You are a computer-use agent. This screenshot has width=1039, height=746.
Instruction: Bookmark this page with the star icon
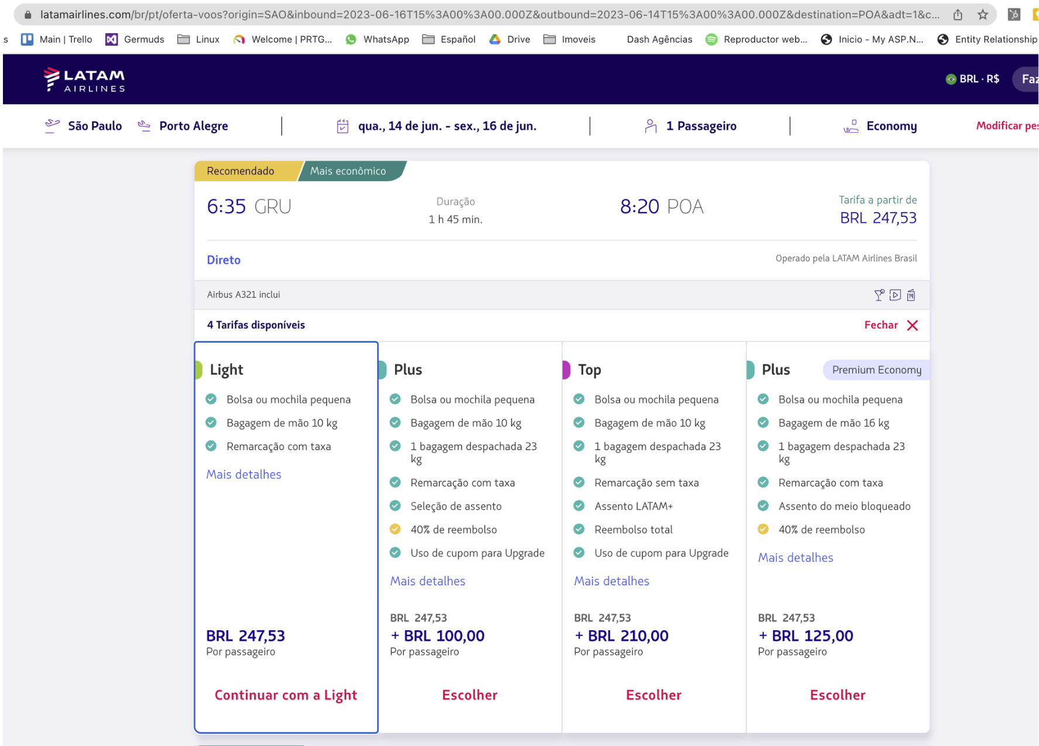click(983, 15)
